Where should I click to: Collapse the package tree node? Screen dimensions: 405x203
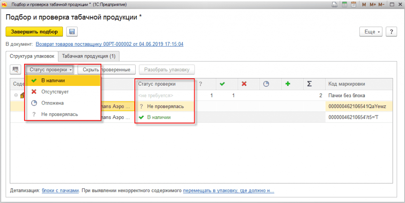(x=16, y=95)
